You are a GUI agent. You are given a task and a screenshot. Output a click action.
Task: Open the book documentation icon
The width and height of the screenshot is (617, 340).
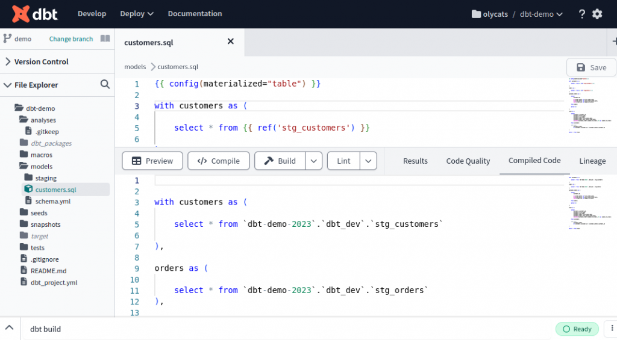[x=105, y=39]
